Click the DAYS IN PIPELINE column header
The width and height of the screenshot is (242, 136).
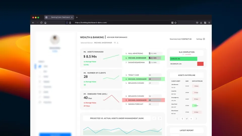coord(197,81)
